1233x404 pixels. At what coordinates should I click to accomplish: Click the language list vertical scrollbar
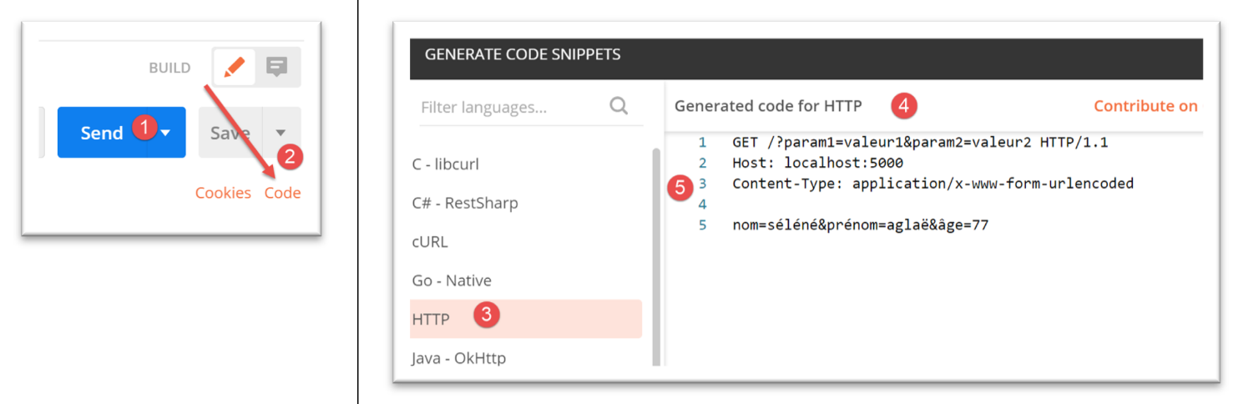tap(655, 250)
